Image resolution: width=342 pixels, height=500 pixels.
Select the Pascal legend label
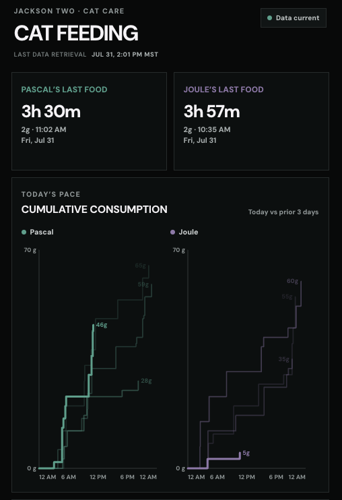(41, 232)
